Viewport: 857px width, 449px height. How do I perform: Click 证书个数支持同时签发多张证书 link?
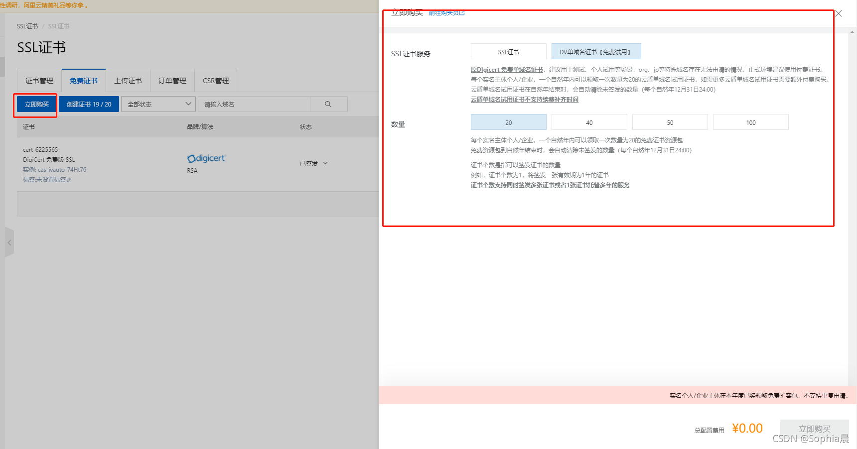550,185
